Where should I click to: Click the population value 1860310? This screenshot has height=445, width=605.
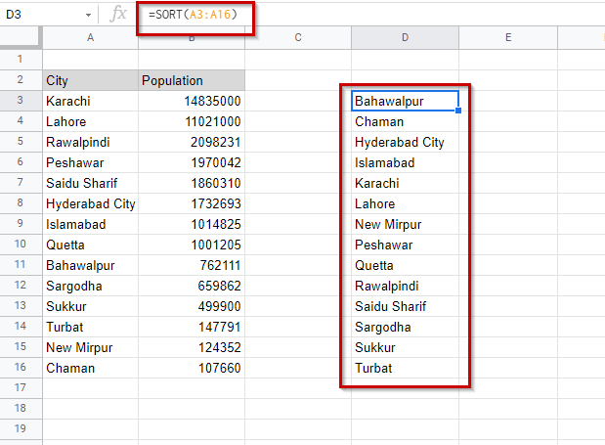pyautogui.click(x=192, y=183)
